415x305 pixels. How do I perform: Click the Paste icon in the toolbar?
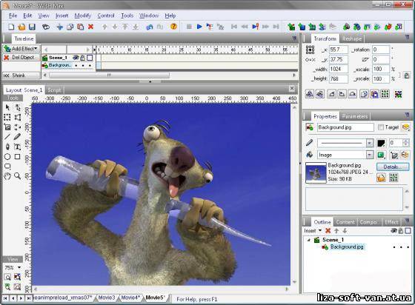[x=81, y=27]
